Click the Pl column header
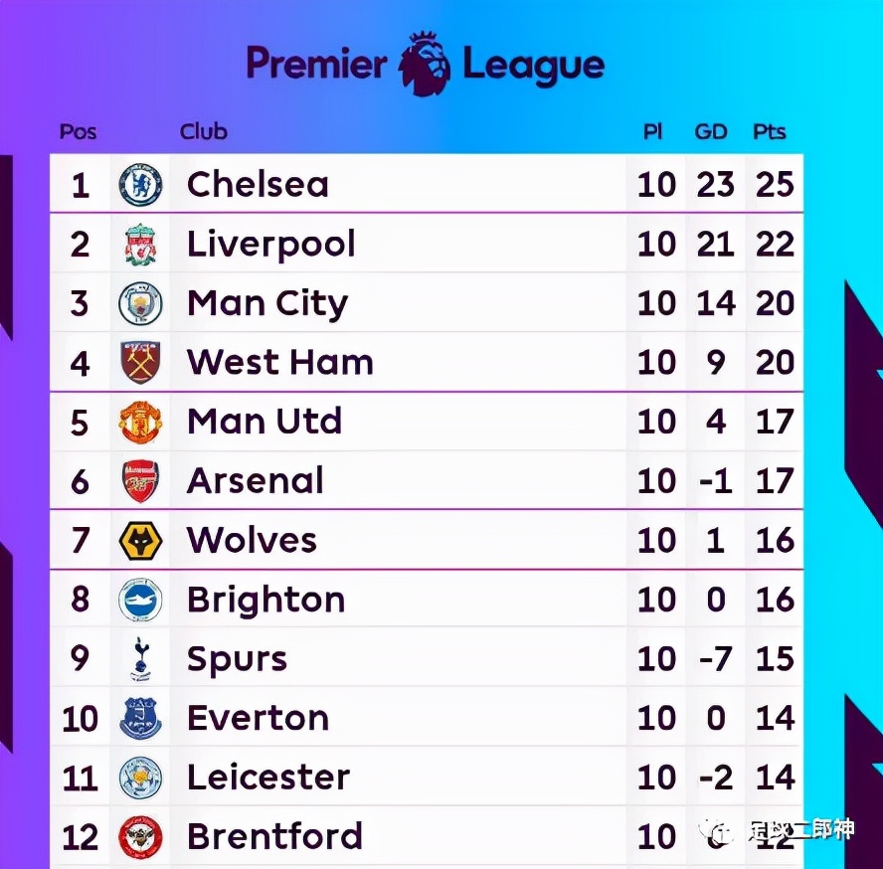 (x=652, y=132)
